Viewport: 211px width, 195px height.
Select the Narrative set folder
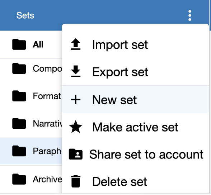[31, 124]
